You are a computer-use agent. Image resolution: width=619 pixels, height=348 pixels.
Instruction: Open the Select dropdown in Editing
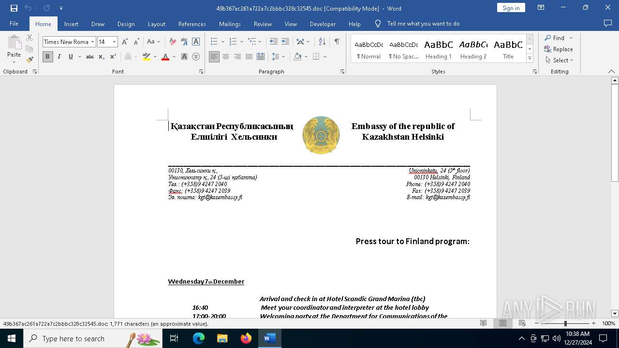point(559,60)
